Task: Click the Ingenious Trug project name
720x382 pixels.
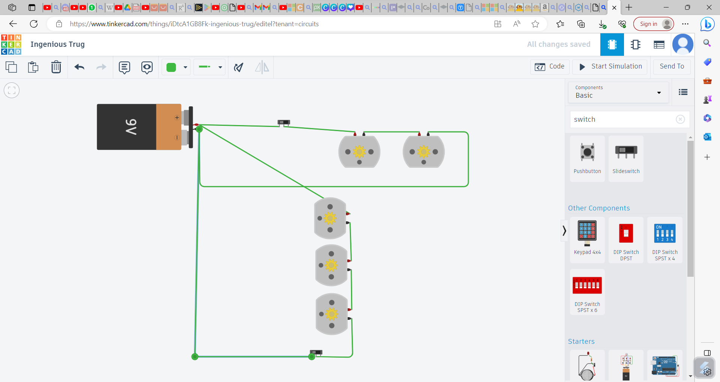Action: (x=58, y=44)
